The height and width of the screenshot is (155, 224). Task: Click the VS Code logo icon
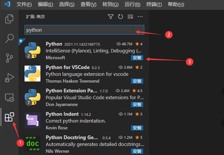pos(7,4)
